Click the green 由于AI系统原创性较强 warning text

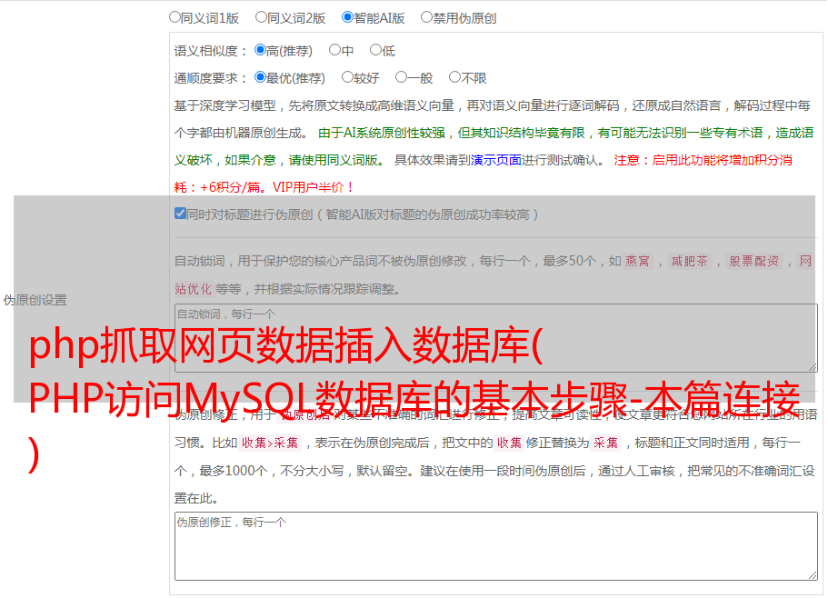(x=494, y=146)
